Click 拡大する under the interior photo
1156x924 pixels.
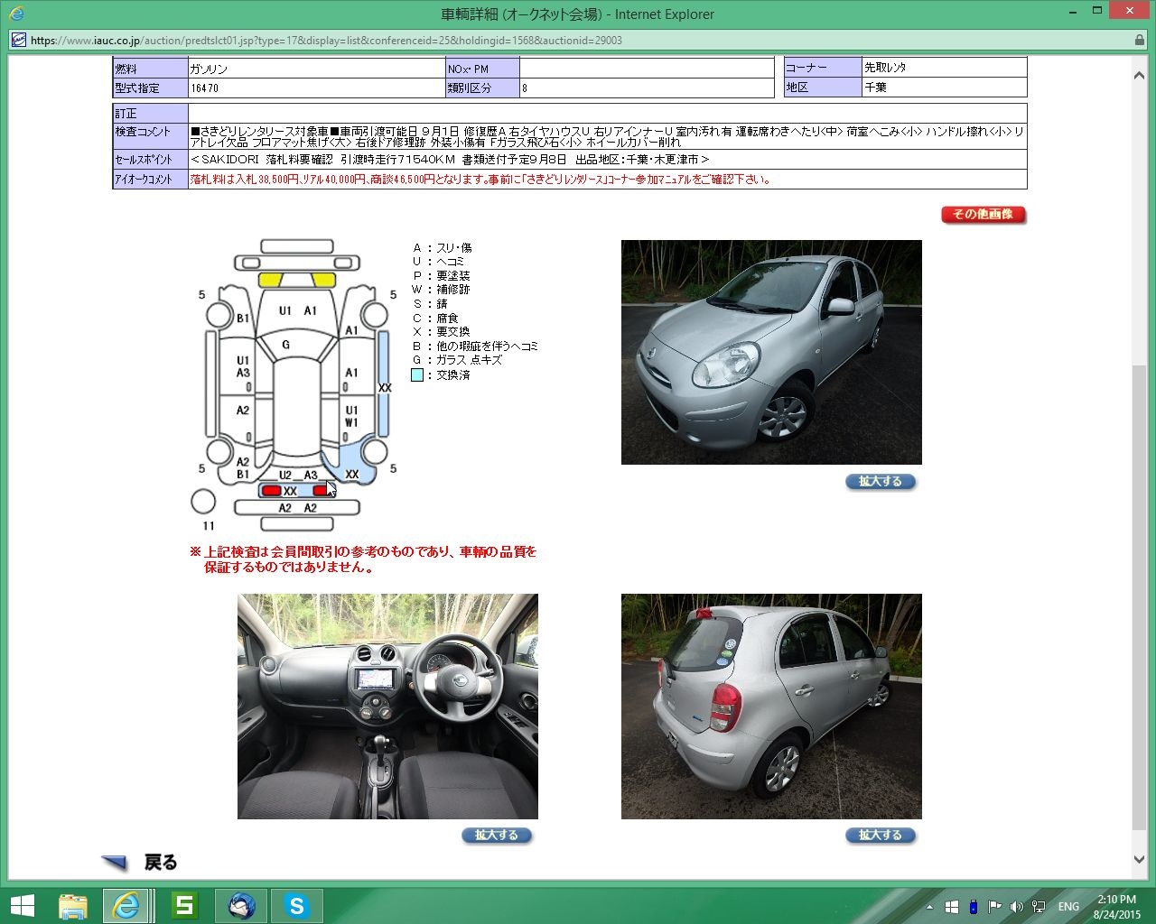pyautogui.click(x=497, y=836)
